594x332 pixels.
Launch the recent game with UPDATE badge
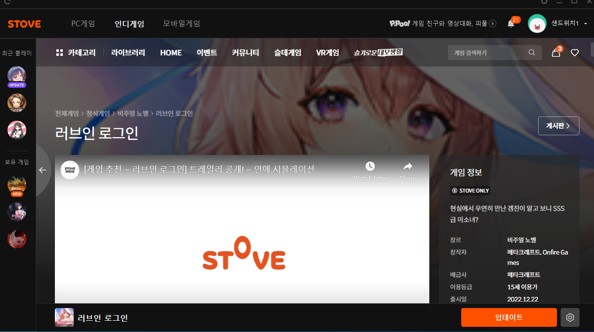17,76
